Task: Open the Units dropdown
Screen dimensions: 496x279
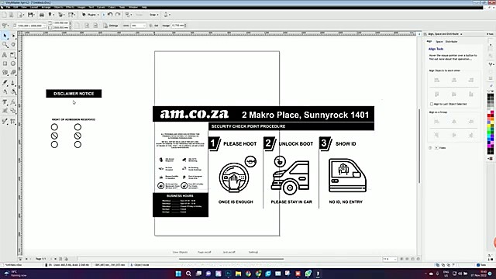Action: 138,26
